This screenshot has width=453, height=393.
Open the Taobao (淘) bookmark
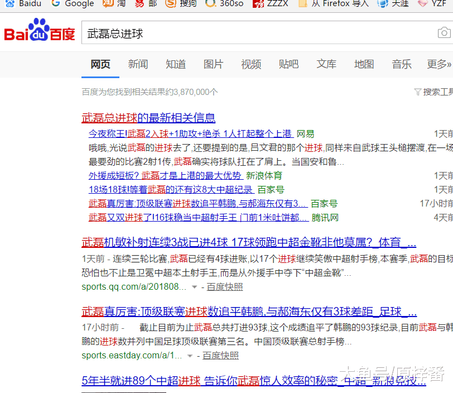click(x=114, y=3)
